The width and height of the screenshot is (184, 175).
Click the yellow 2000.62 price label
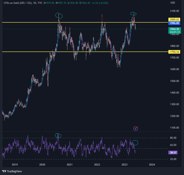(x=174, y=19)
